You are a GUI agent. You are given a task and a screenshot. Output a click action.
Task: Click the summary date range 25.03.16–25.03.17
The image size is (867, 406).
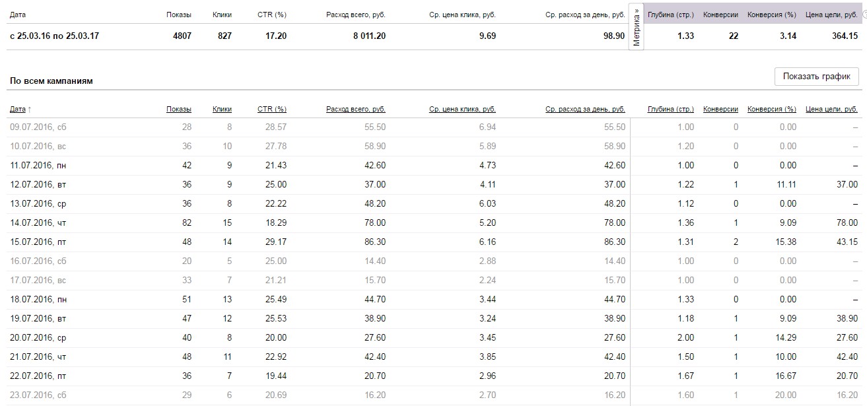55,36
